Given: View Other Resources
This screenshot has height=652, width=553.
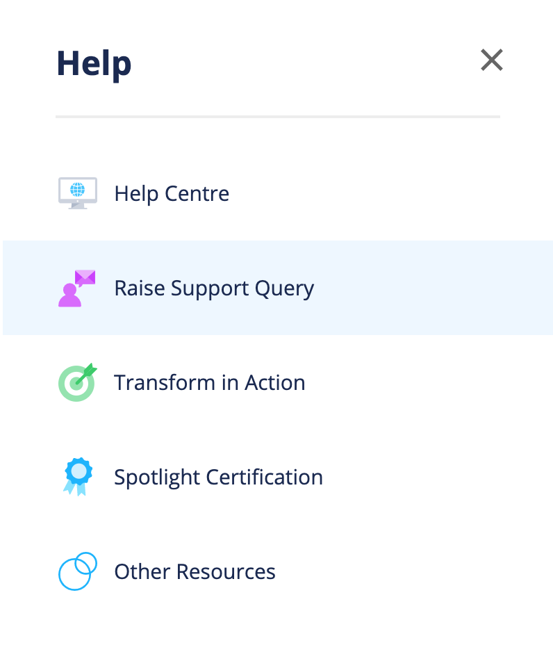Looking at the screenshot, I should pyautogui.click(x=195, y=571).
